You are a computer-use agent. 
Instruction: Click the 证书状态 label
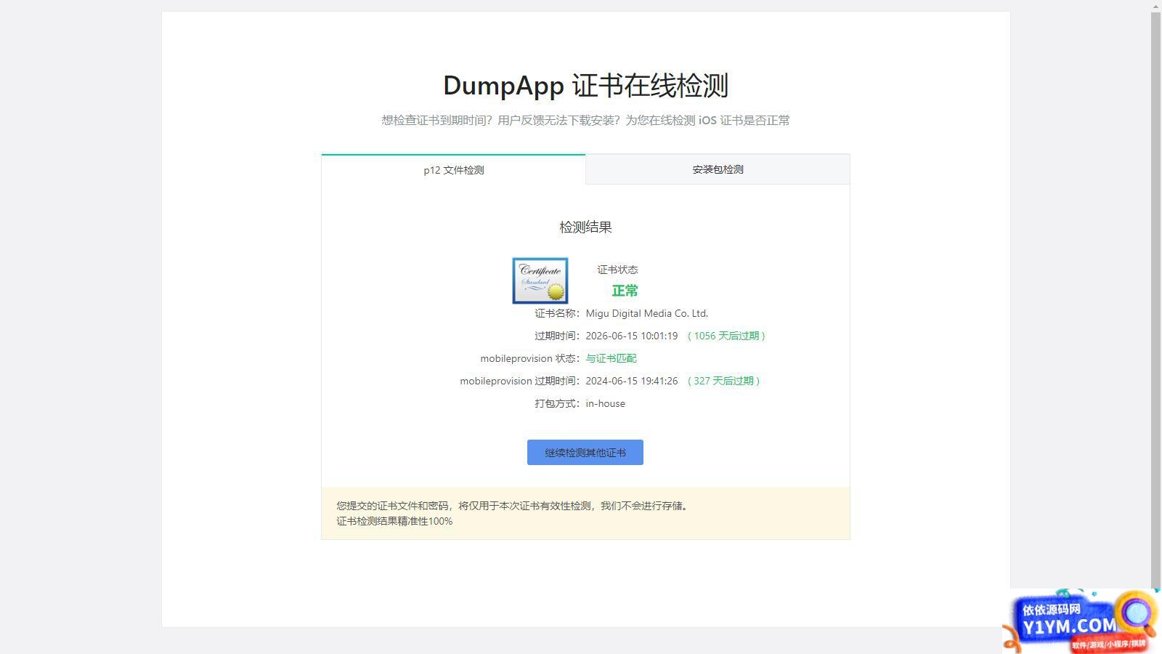(x=617, y=270)
